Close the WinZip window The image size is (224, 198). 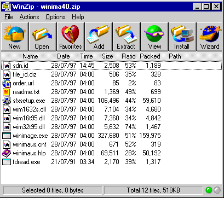216,7
